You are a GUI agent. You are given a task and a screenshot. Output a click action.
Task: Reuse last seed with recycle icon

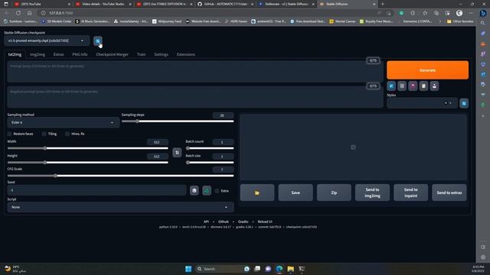207,190
